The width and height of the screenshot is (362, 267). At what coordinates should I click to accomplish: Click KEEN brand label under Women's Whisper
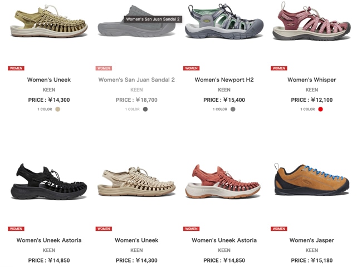[312, 90]
